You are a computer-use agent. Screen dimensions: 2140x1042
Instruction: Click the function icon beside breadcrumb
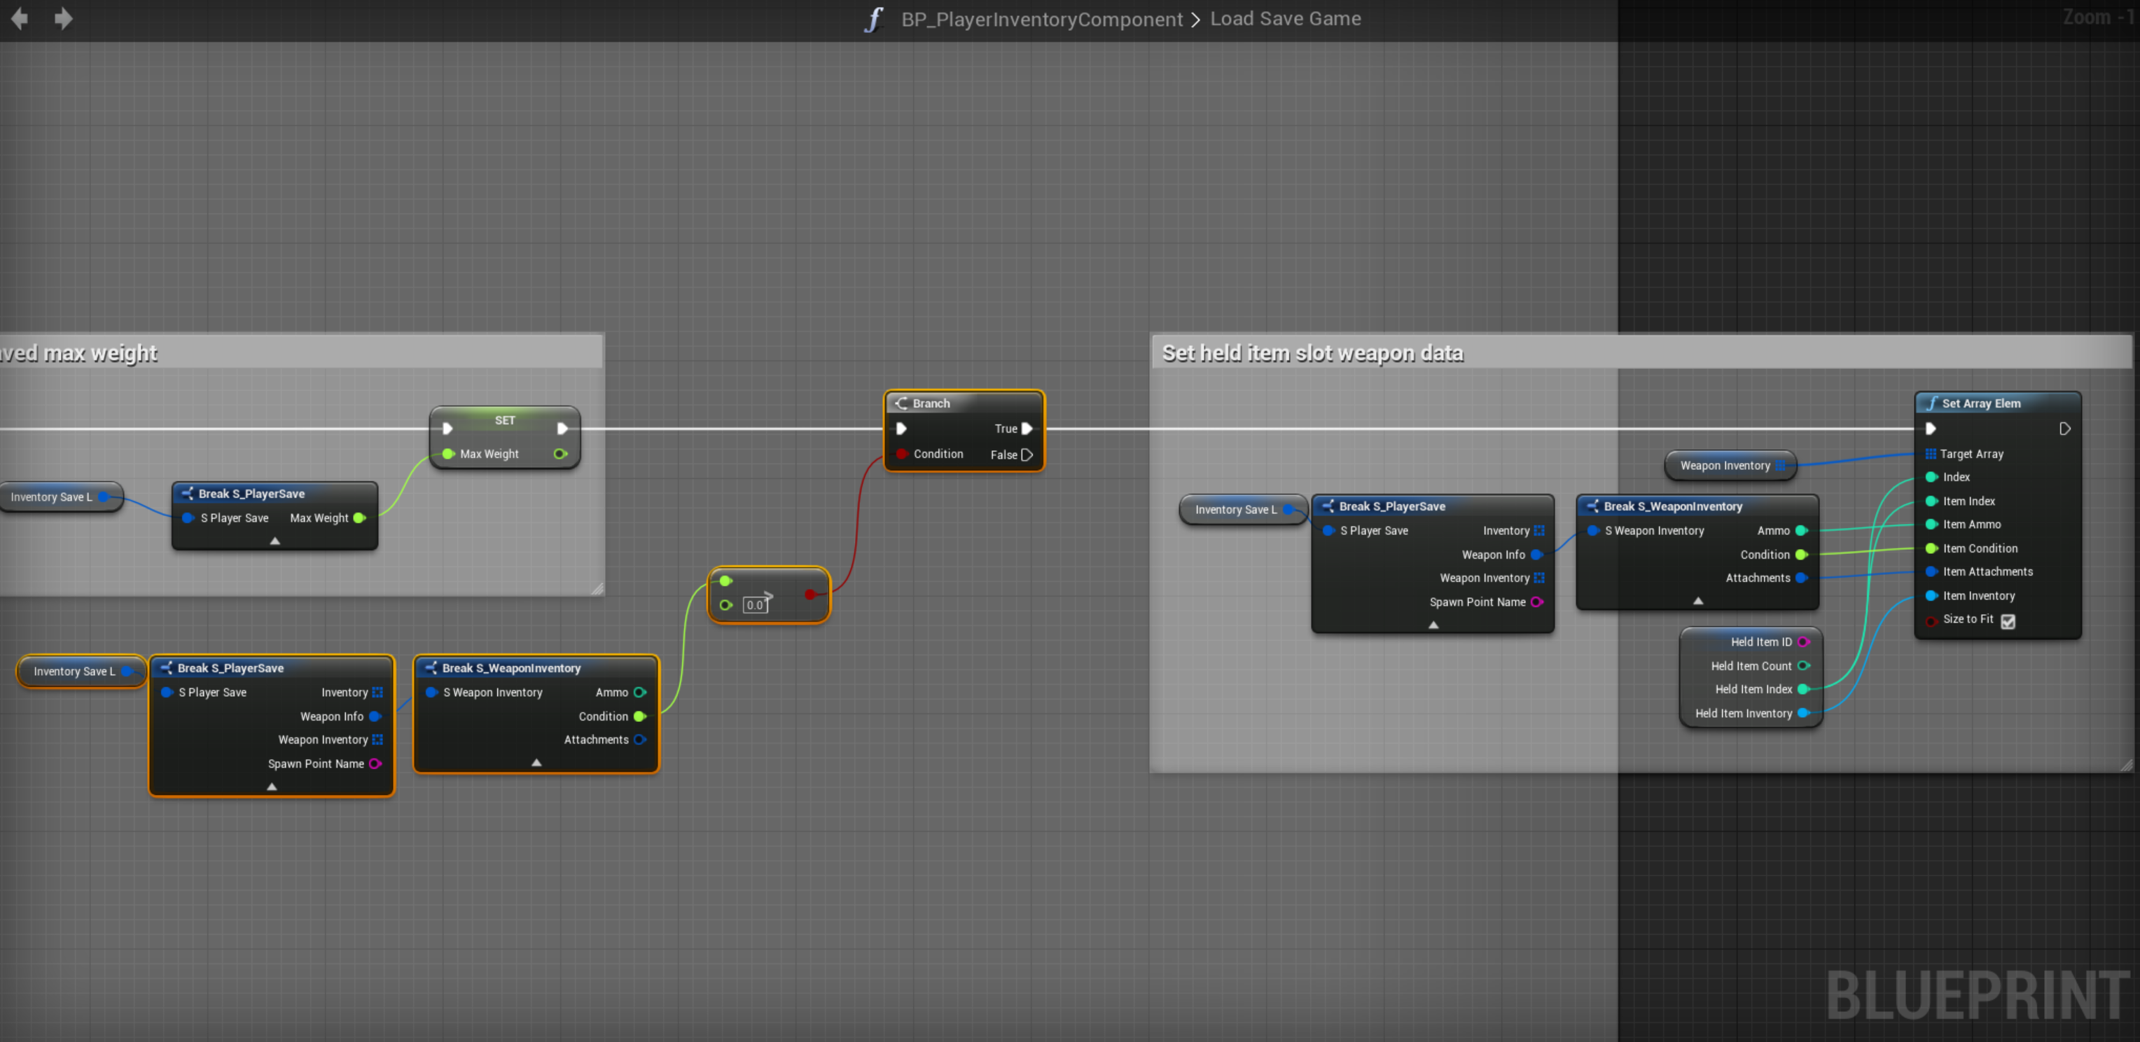point(873,19)
